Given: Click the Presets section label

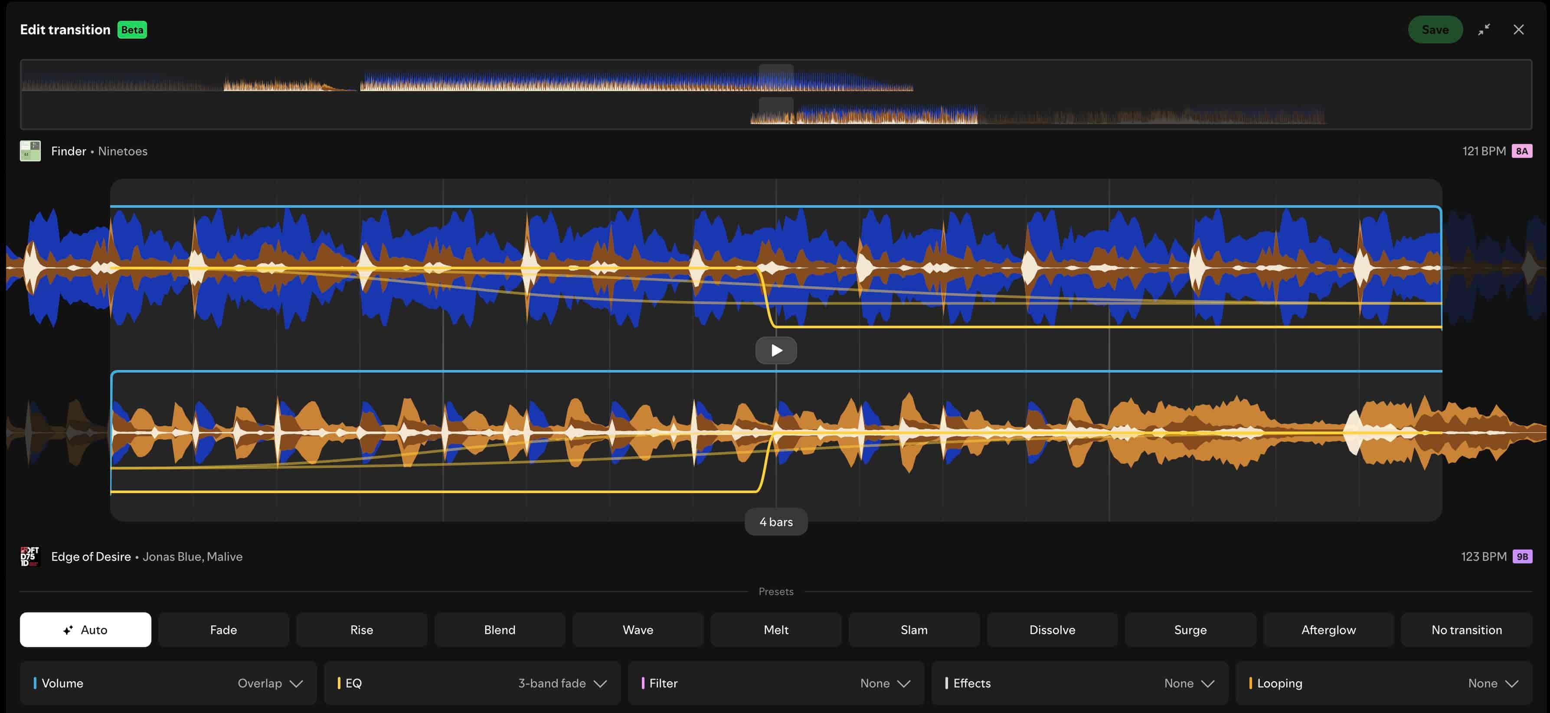Looking at the screenshot, I should 775,592.
